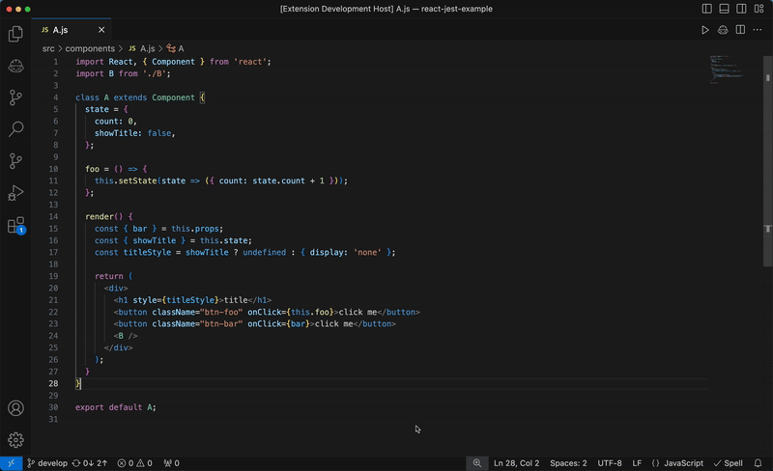The width and height of the screenshot is (773, 471).
Task: Click 'Component' after extends on line 4
Action: [173, 97]
